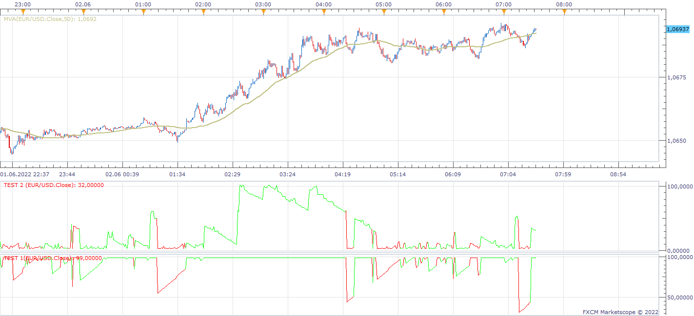Select the orange marker under 01:00
The height and width of the screenshot is (316, 694).
[x=143, y=12]
